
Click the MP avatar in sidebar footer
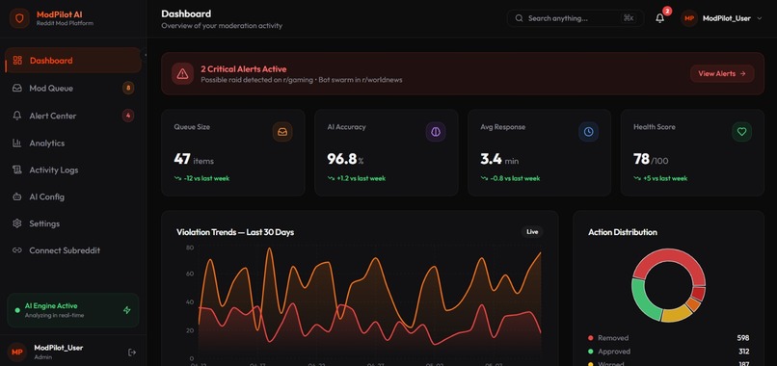(x=17, y=353)
